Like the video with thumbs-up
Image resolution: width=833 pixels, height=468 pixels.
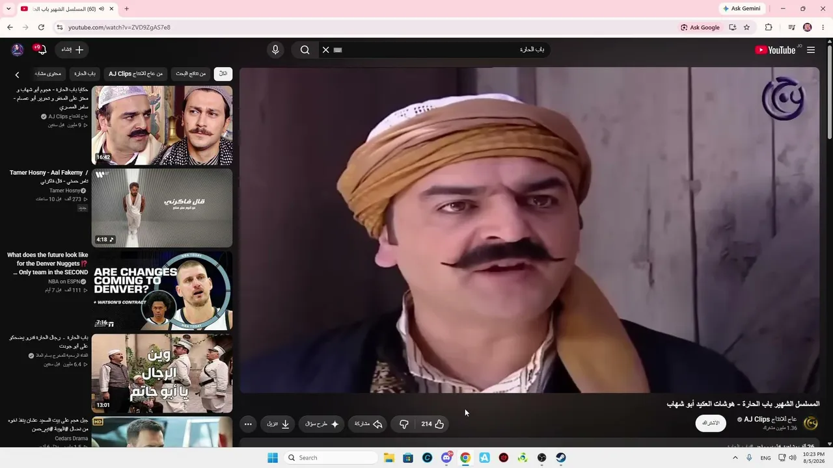pyautogui.click(x=433, y=424)
